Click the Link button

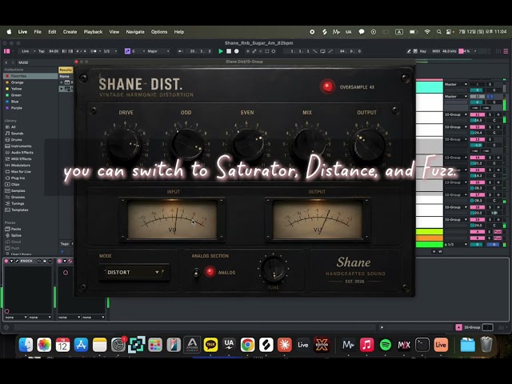tap(25, 51)
